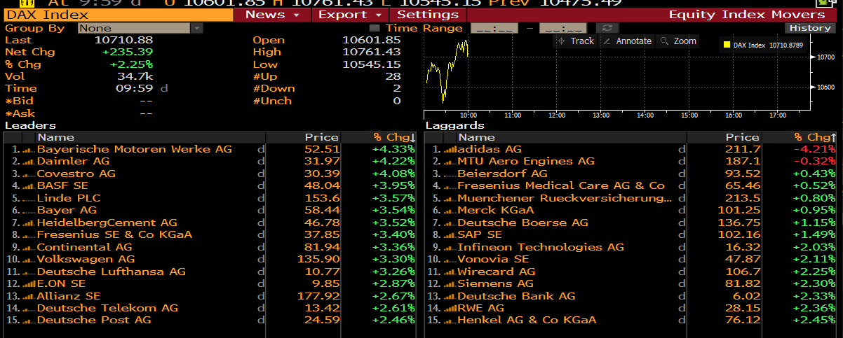
Task: Click the Equity Index Movers title
Action: (747, 15)
